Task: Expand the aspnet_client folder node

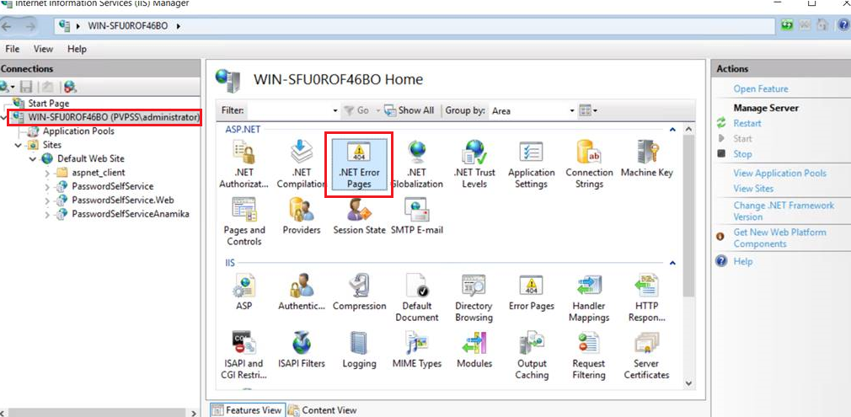Action: tap(47, 173)
